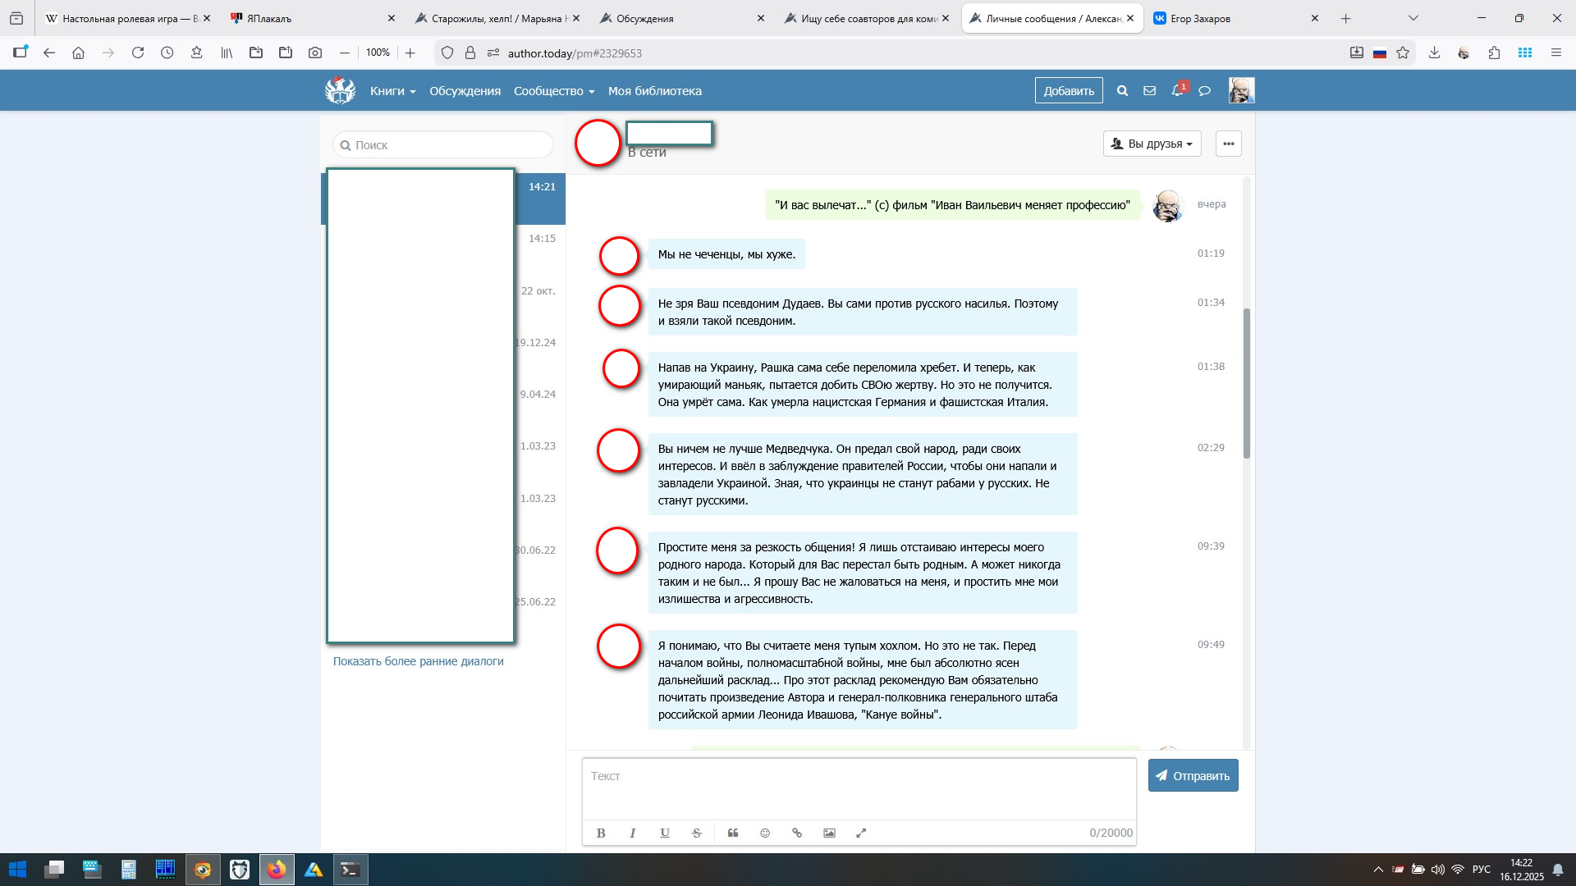Screen dimensions: 1576x886
Task: Toggle underline formatting in editor
Action: [x=665, y=833]
